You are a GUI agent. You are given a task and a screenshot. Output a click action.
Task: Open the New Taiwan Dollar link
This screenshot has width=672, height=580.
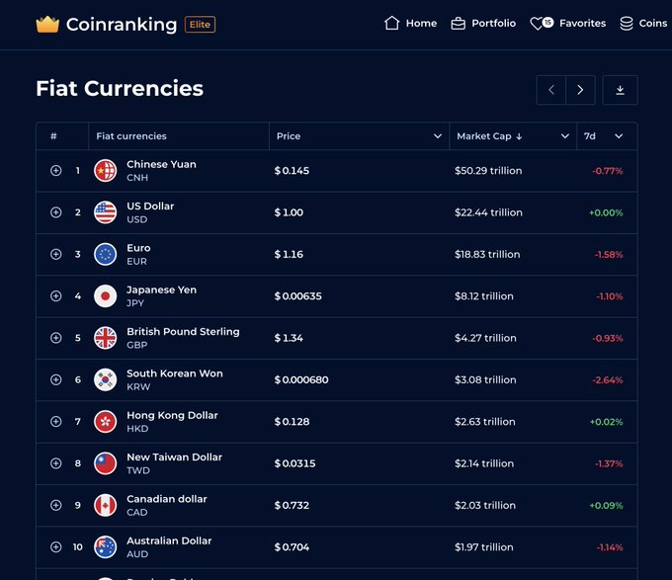[174, 457]
